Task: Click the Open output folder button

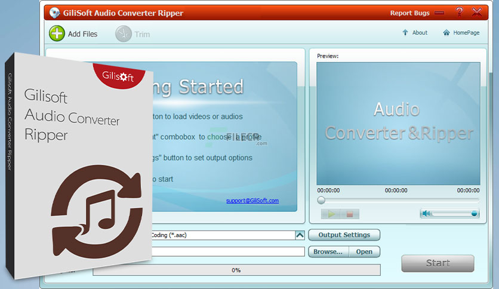Action: (364, 252)
